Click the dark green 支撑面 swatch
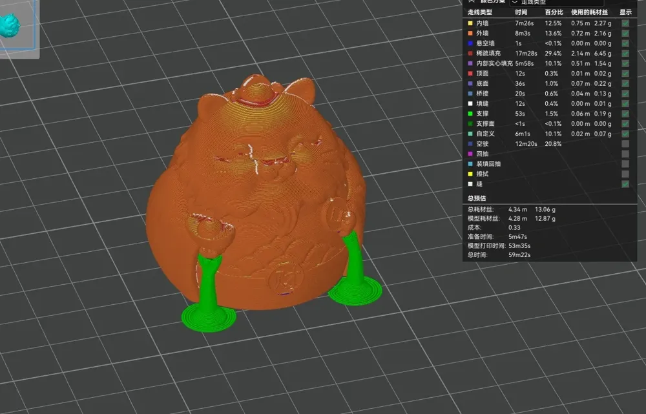646x414 pixels. (x=470, y=123)
